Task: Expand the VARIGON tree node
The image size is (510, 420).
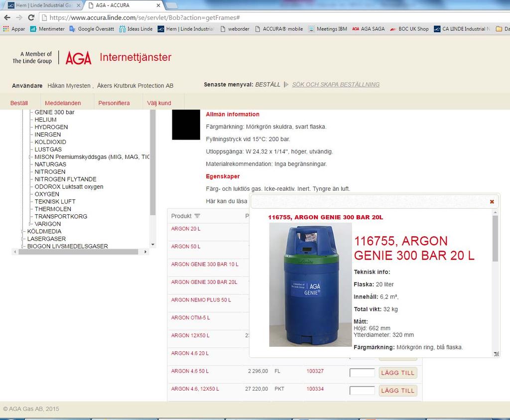Action: pos(30,224)
